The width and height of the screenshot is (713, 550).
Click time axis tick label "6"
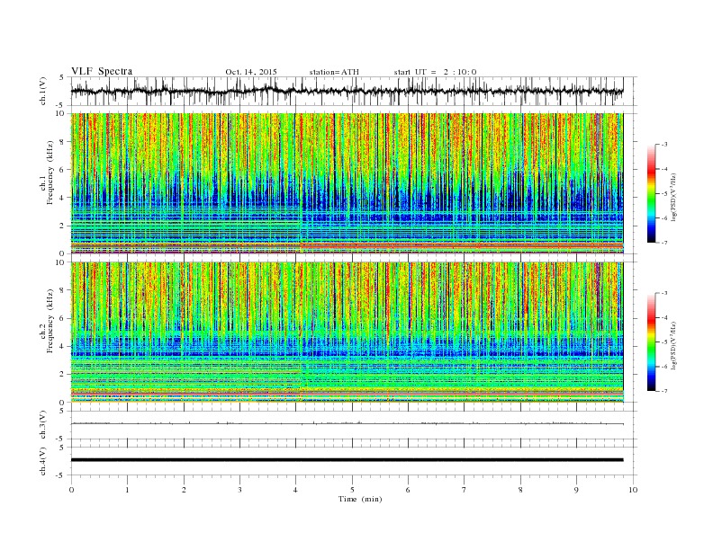pos(409,490)
